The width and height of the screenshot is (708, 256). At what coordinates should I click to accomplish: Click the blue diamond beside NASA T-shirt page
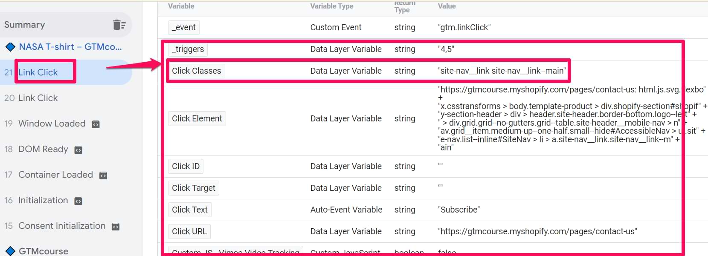pyautogui.click(x=10, y=47)
